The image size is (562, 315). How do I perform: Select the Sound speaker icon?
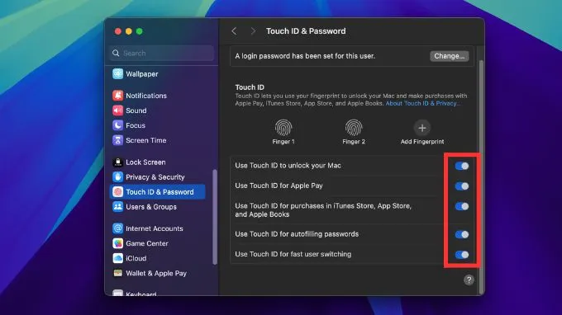pos(117,110)
